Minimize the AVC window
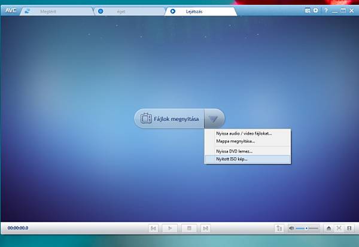The height and width of the screenshot is (247, 359). point(334,11)
